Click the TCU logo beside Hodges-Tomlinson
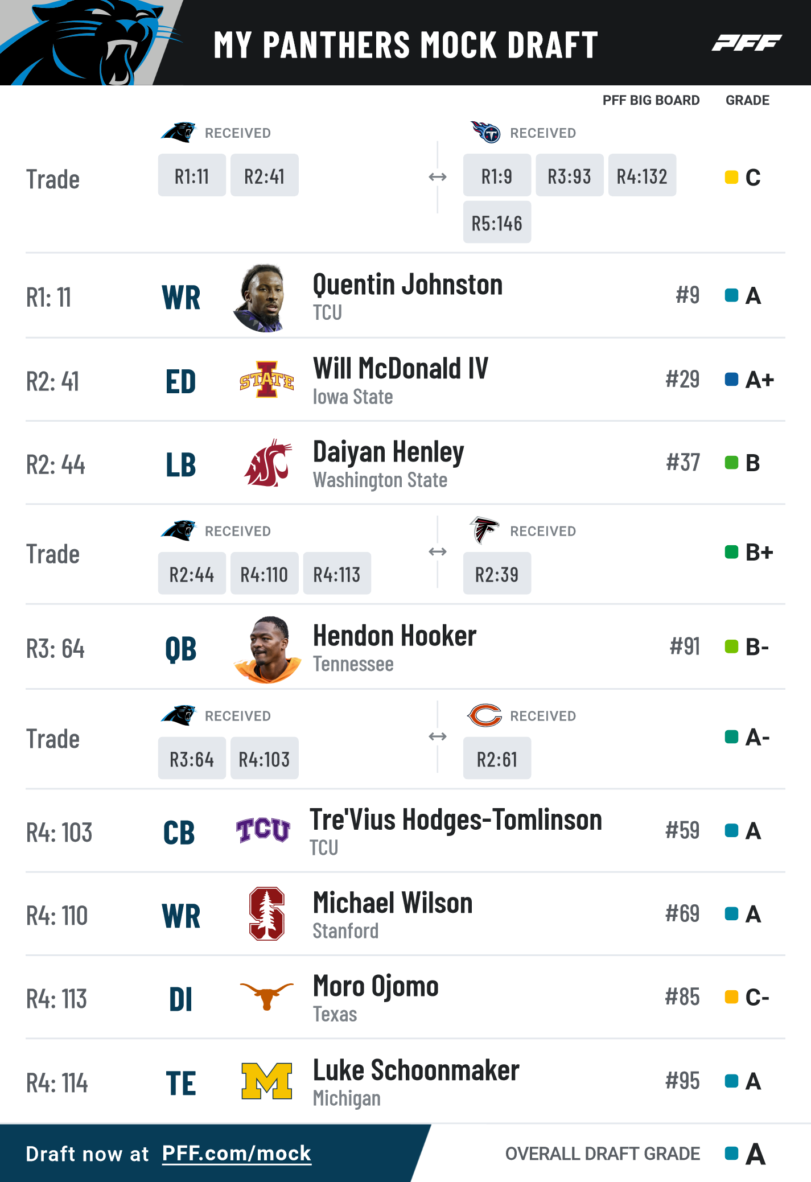This screenshot has height=1182, width=811. pos(263,830)
